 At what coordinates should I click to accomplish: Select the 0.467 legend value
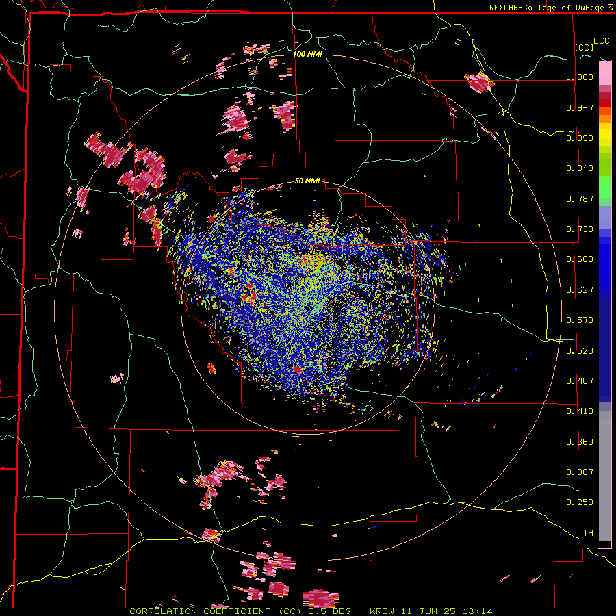point(580,381)
